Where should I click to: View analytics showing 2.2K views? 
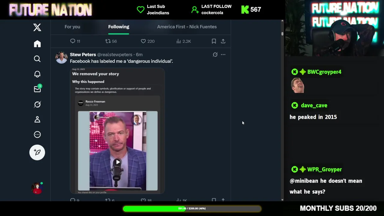(x=184, y=41)
